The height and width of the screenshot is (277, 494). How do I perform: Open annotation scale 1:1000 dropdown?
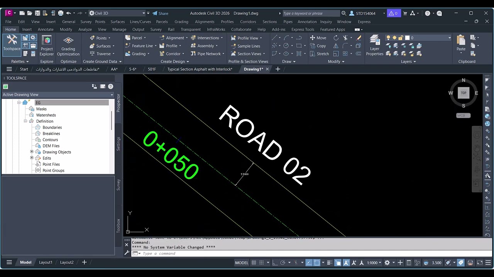[374, 263]
